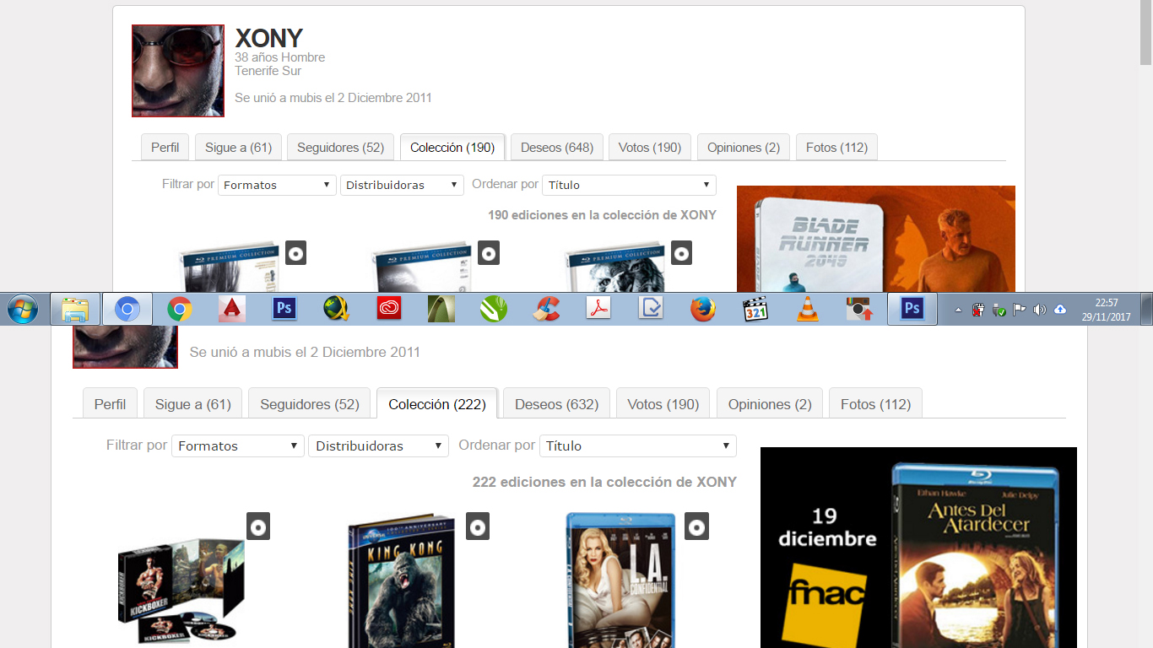Open Mozilla Firefox from the taskbar
This screenshot has height=648, width=1153.
(702, 310)
